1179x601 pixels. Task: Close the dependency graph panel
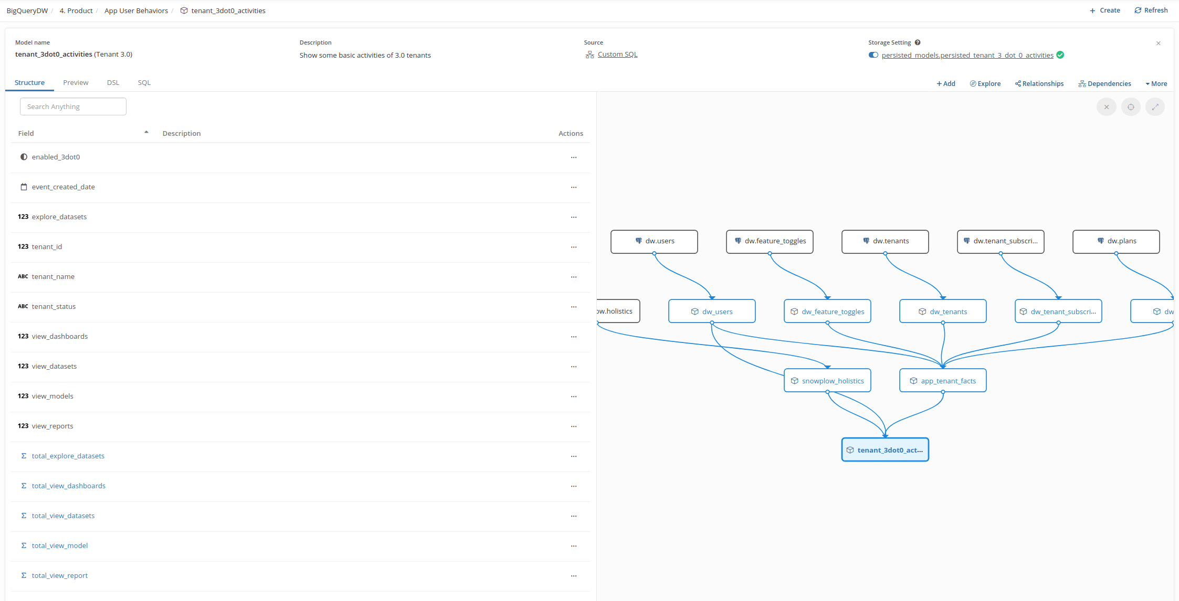[1106, 107]
